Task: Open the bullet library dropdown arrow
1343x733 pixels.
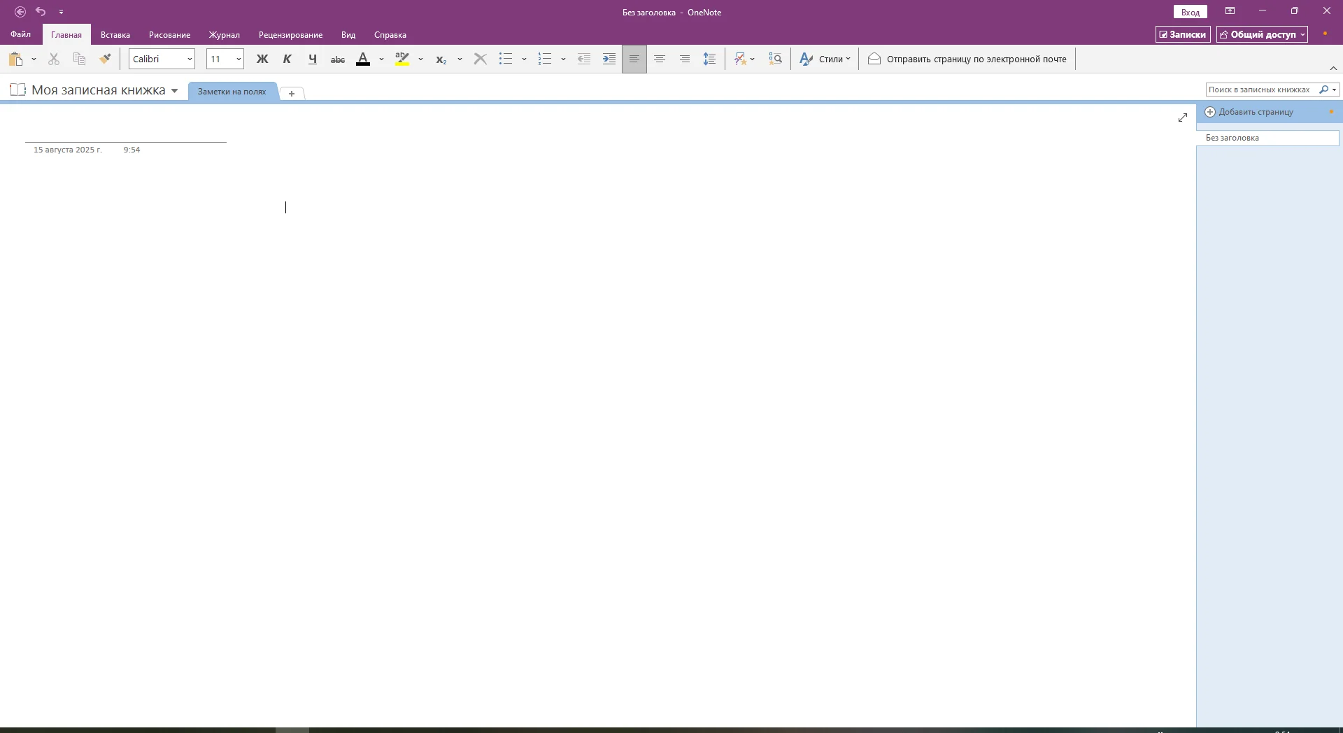Action: click(x=524, y=59)
